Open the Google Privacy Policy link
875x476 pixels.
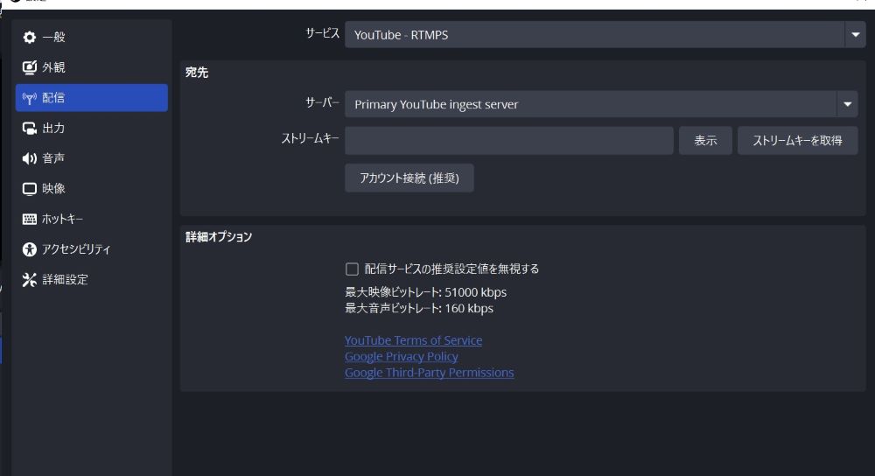(402, 357)
